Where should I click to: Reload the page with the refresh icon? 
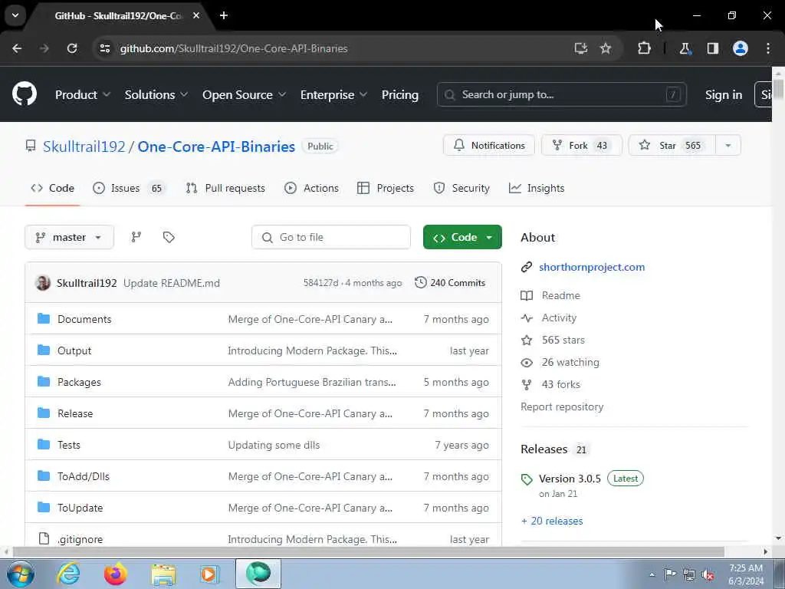[72, 48]
